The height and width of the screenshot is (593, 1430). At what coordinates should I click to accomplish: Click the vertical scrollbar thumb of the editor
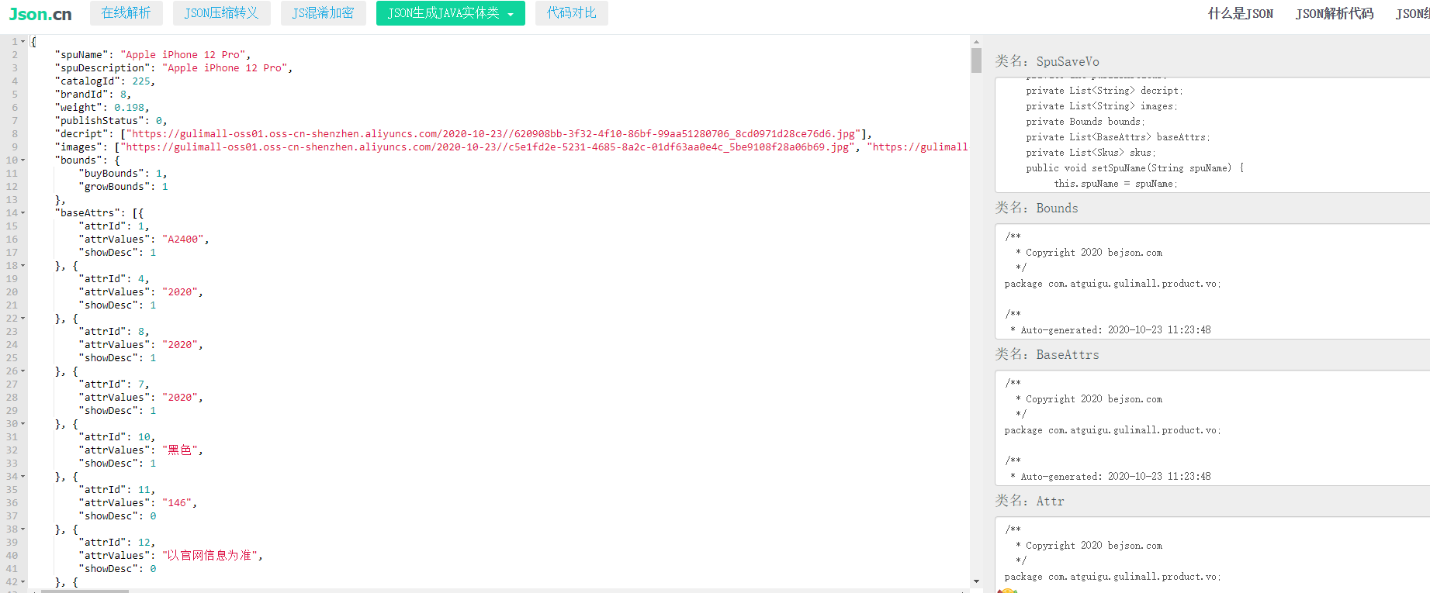(976, 60)
